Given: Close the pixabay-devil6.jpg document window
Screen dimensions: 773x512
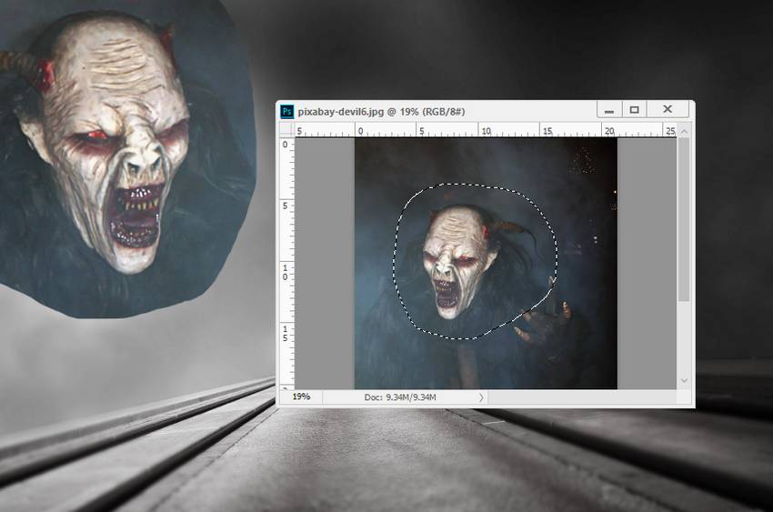Looking at the screenshot, I should pyautogui.click(x=668, y=109).
